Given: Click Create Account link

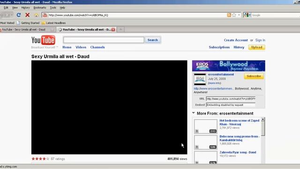Looking at the screenshot, I should coord(236,40).
